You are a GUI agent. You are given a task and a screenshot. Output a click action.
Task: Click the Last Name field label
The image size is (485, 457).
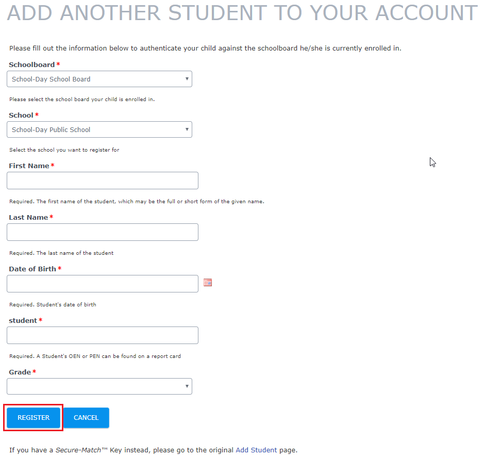(28, 218)
